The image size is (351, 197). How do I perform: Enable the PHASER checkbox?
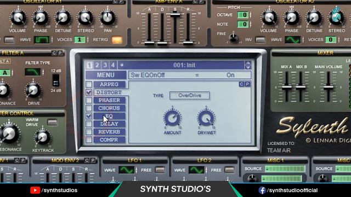pyautogui.click(x=89, y=100)
